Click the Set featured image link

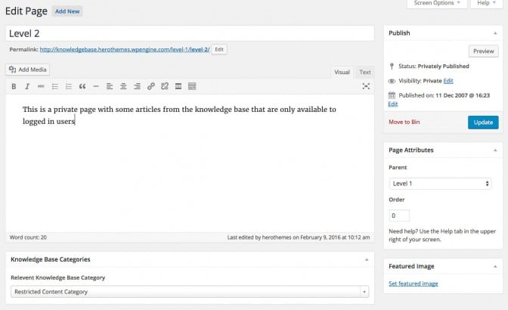point(413,284)
